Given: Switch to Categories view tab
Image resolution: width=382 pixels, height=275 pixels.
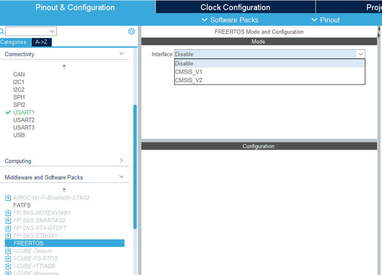Looking at the screenshot, I should click(15, 42).
